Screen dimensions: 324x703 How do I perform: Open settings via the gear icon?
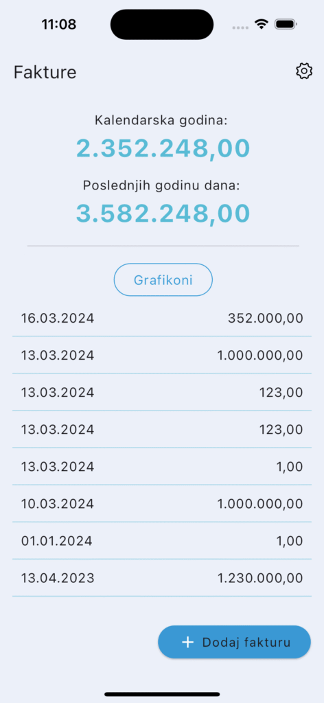pos(304,71)
